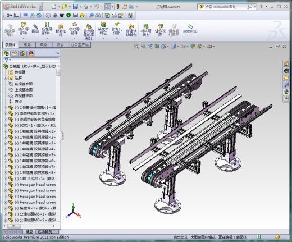
Task: Open the Zoom to Fit view tool
Action: click(136, 46)
